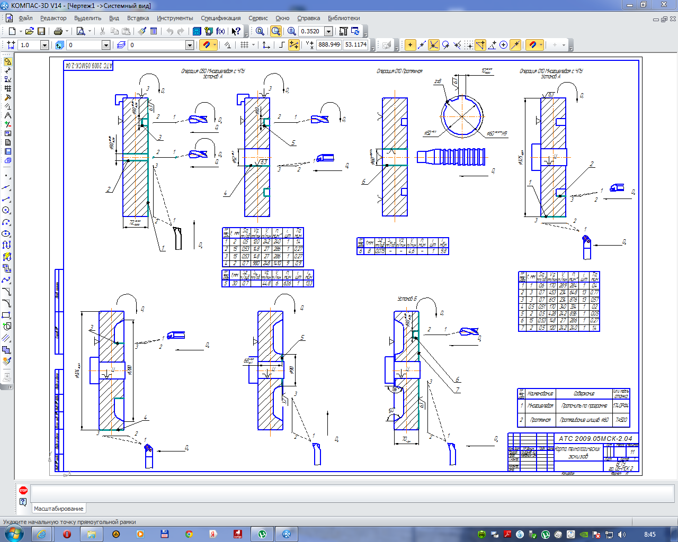Toggle the grid points snap
678x542 pixels.
click(x=469, y=45)
